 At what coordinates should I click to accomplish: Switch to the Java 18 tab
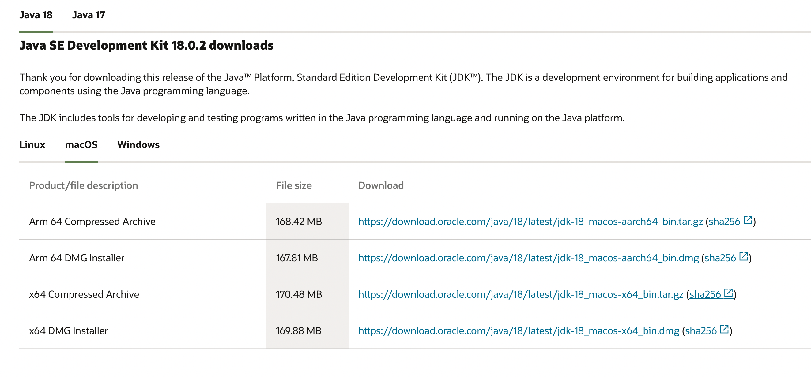point(36,15)
